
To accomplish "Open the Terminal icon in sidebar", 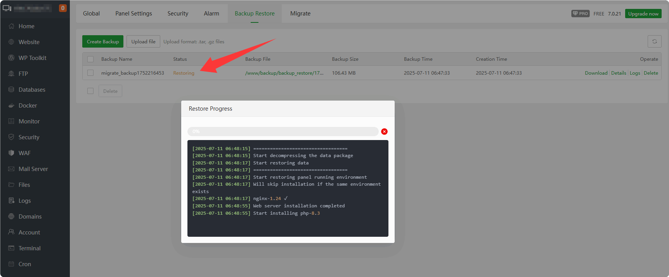I will click(11, 248).
